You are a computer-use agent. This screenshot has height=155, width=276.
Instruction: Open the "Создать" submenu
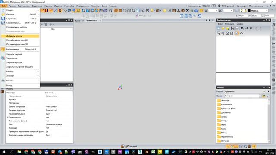click(x=20, y=10)
